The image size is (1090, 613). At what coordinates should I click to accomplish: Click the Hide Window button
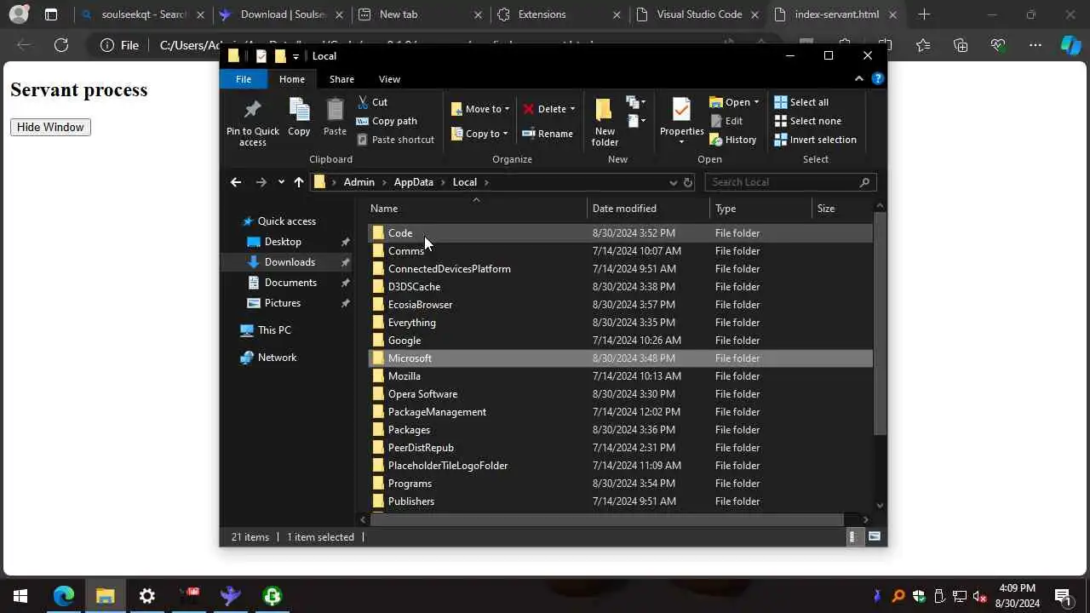coord(50,127)
